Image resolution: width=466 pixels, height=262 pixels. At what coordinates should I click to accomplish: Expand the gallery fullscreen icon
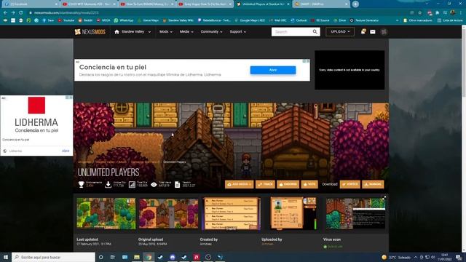[x=385, y=197]
